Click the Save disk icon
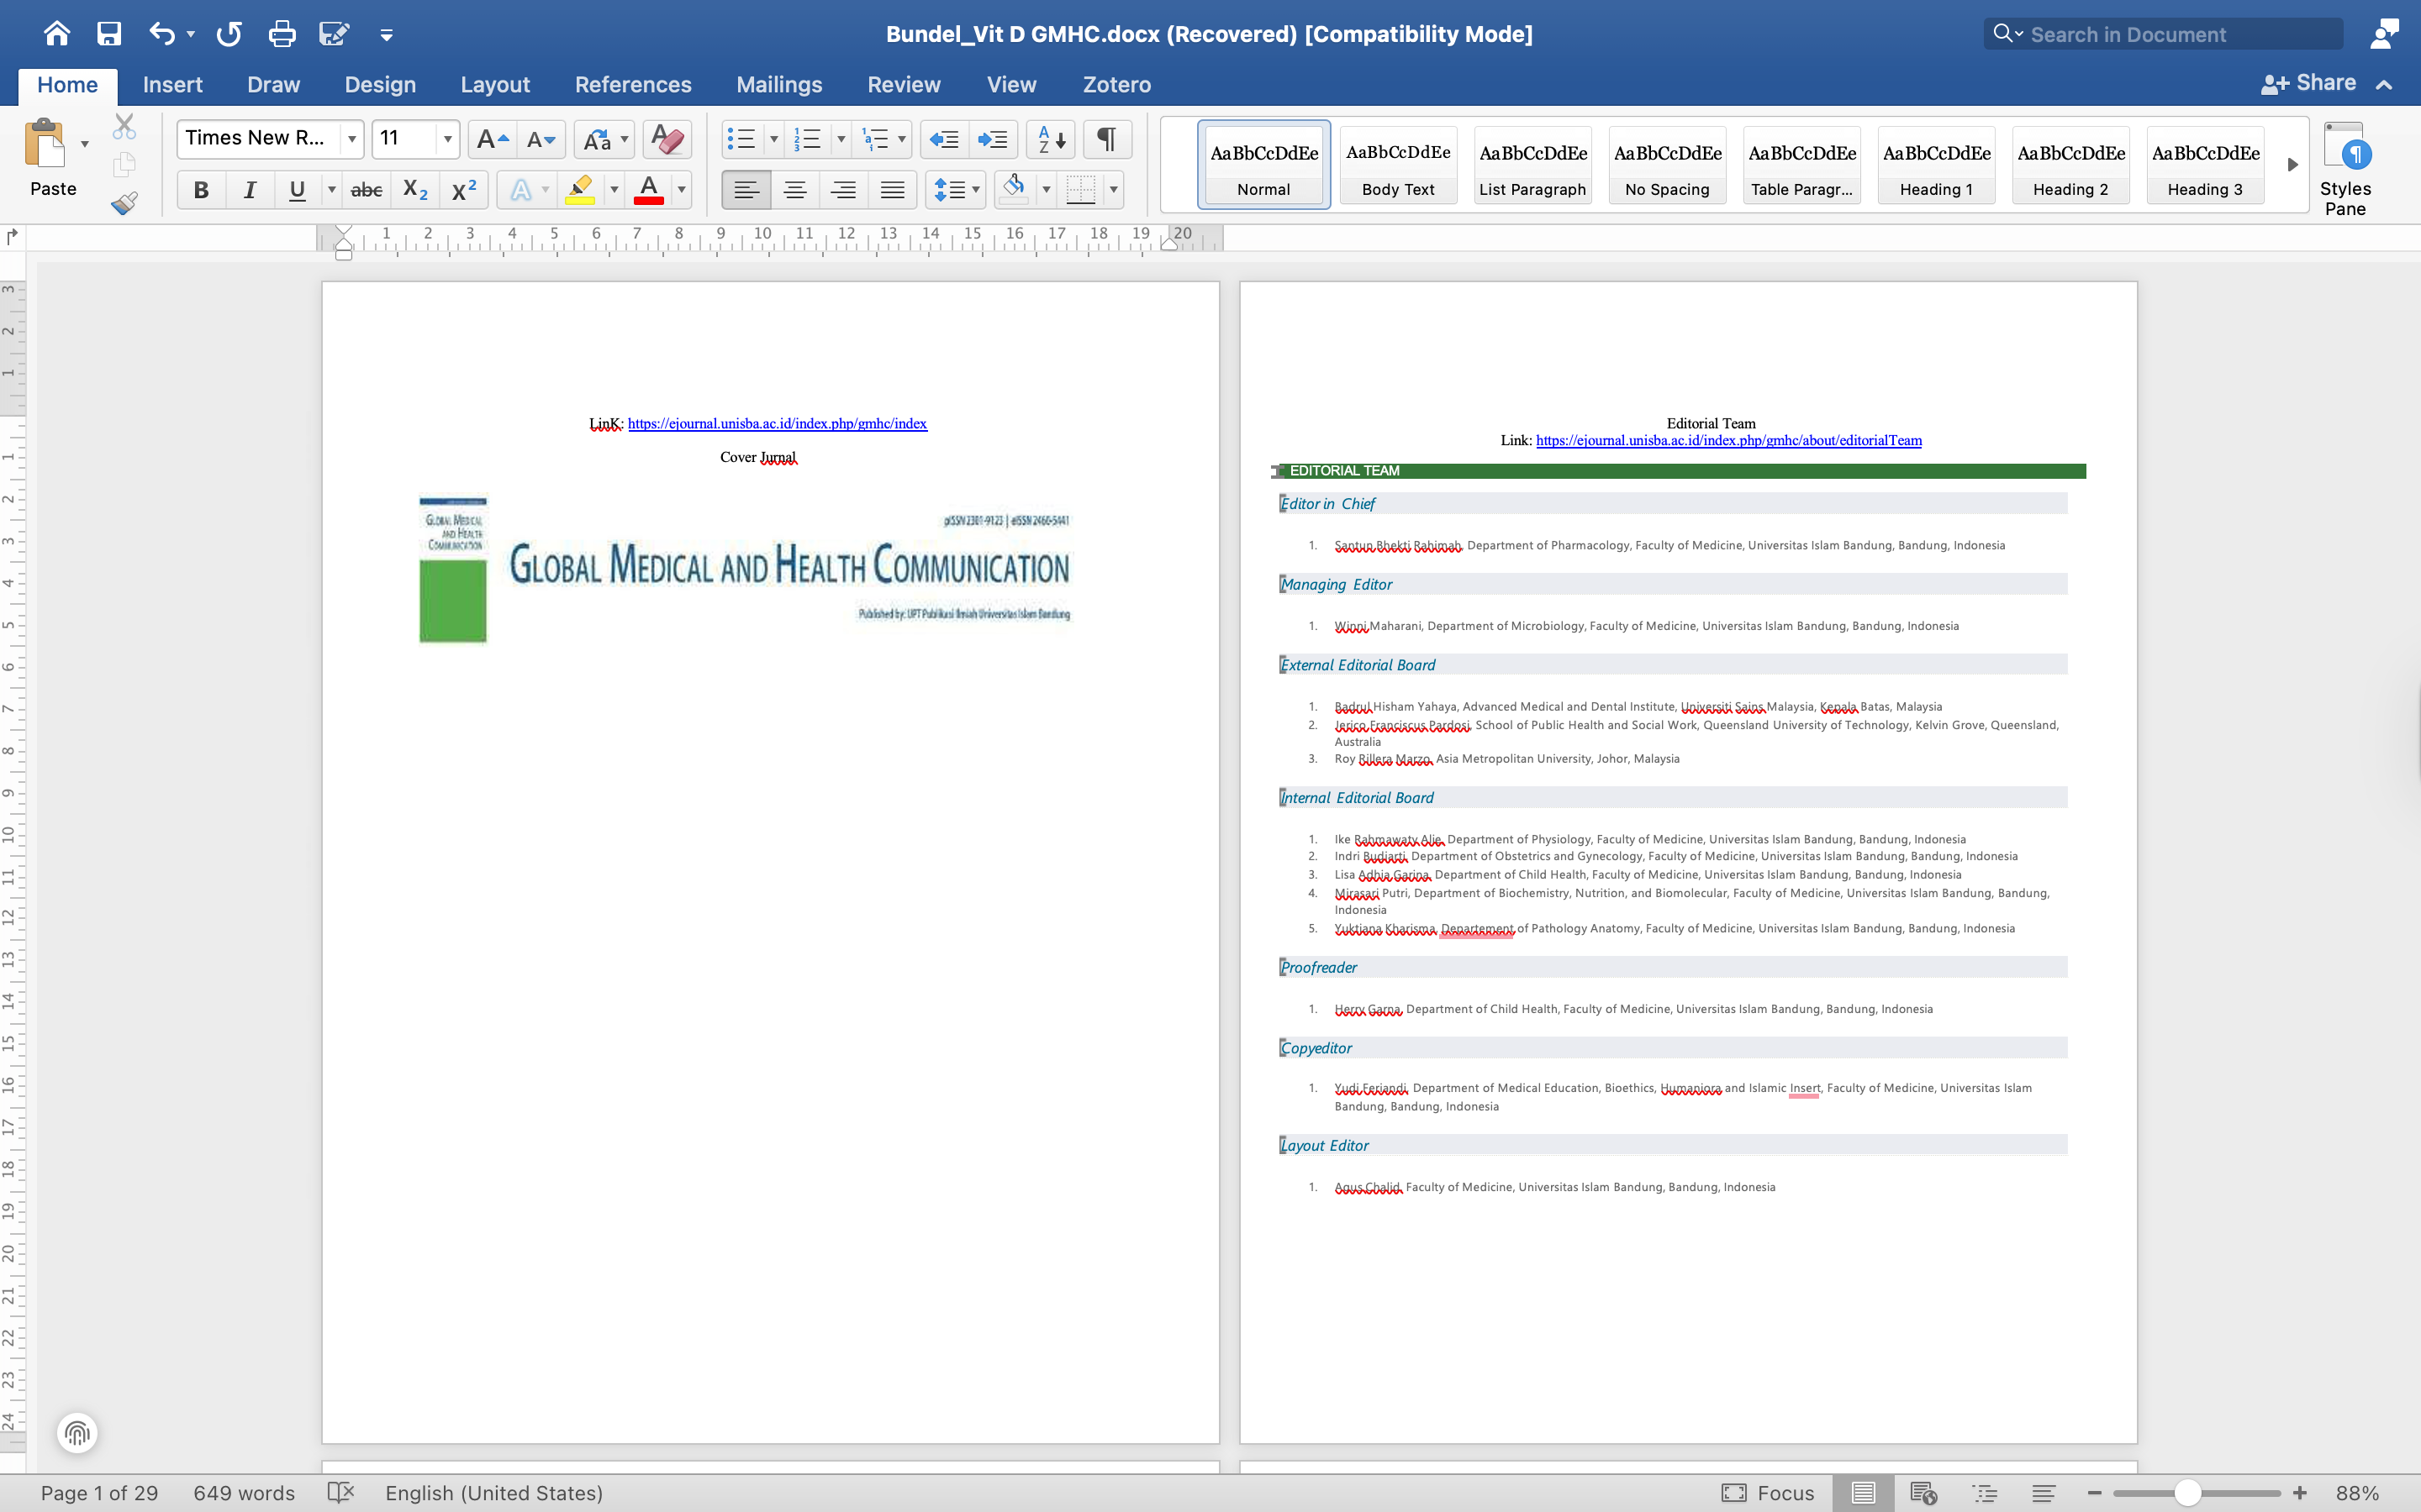 (109, 34)
